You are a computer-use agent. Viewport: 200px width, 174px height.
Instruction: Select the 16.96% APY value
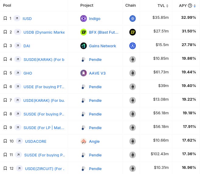[189, 168]
